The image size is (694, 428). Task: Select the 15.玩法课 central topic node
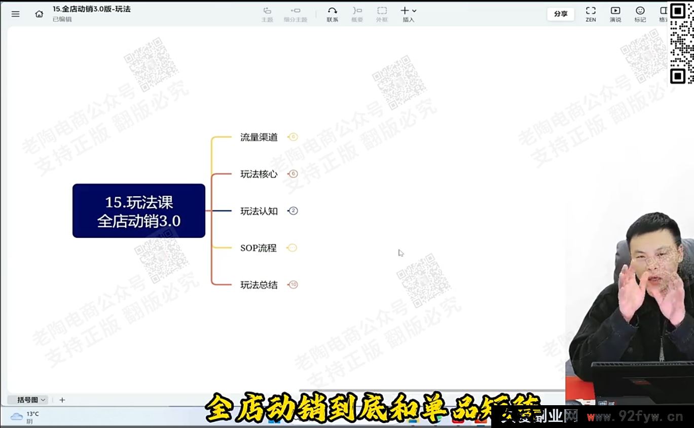click(x=139, y=210)
